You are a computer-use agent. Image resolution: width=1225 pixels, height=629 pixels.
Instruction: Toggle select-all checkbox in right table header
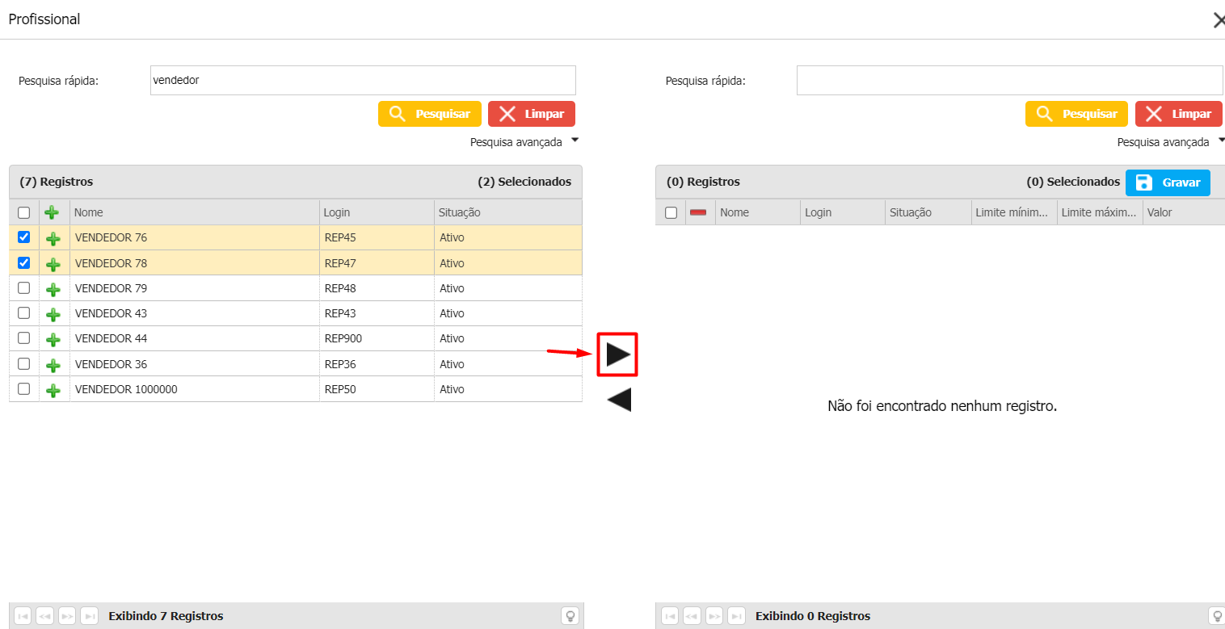(x=671, y=212)
